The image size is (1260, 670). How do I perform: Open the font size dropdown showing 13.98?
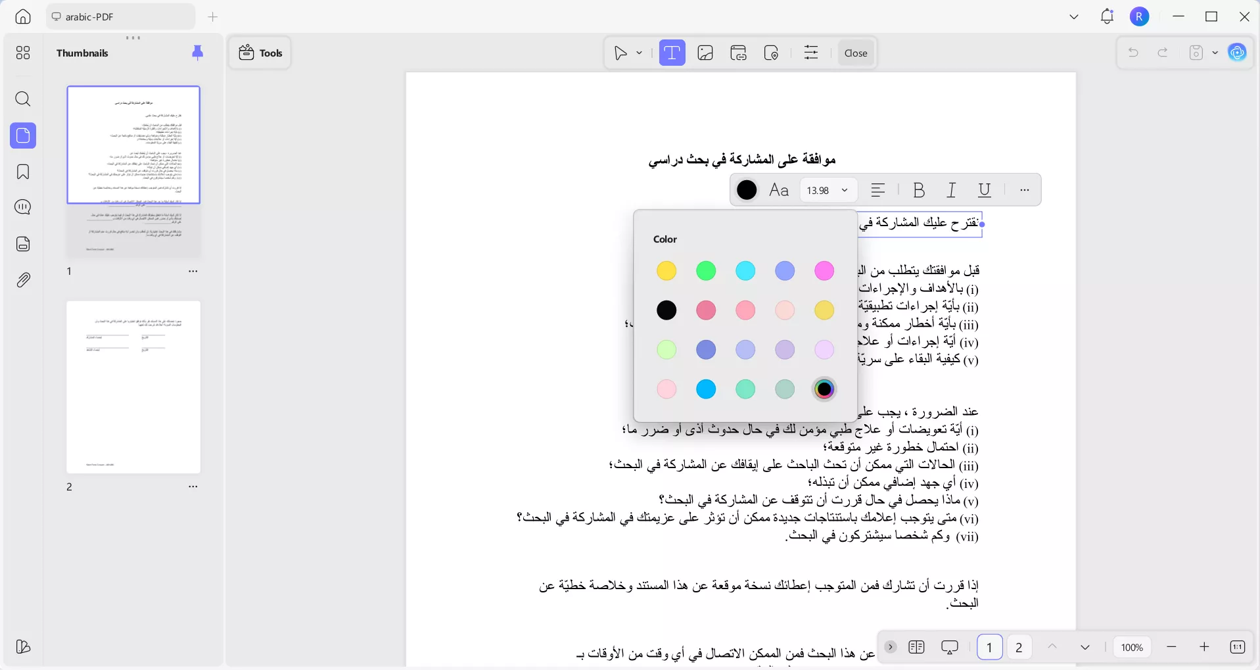point(827,190)
